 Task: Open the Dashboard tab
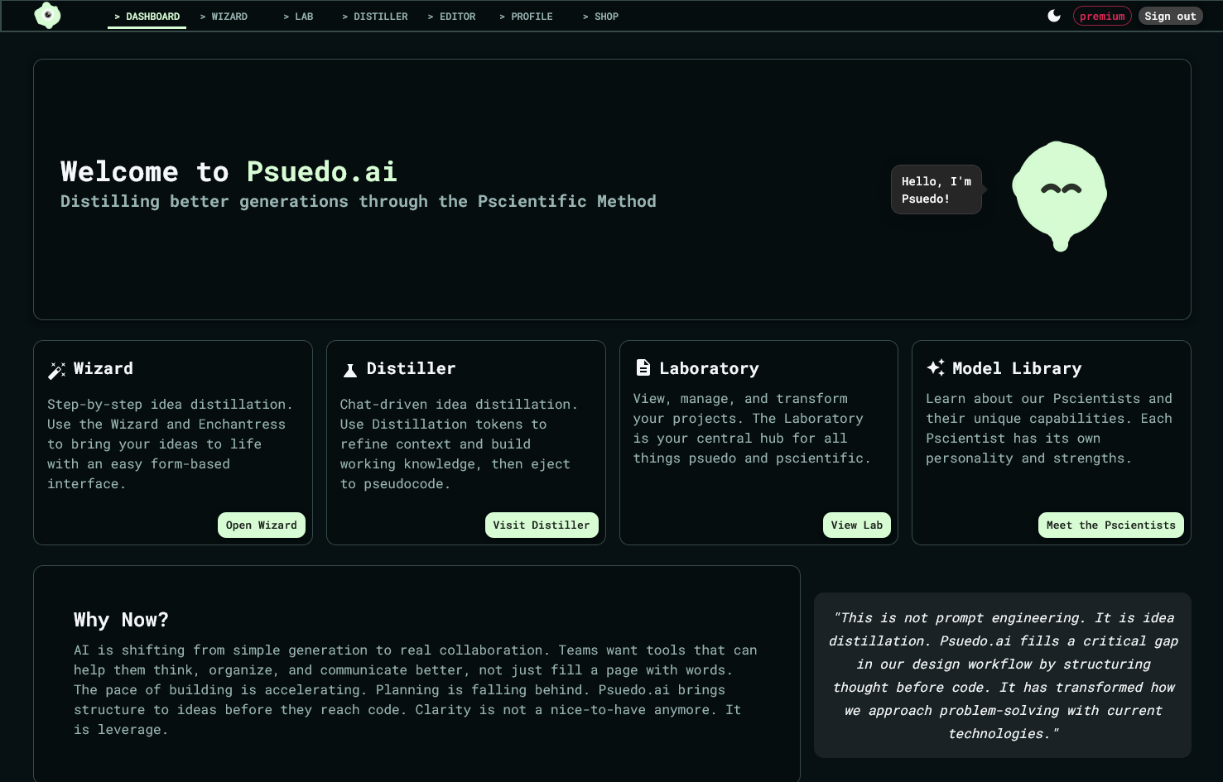tap(147, 17)
